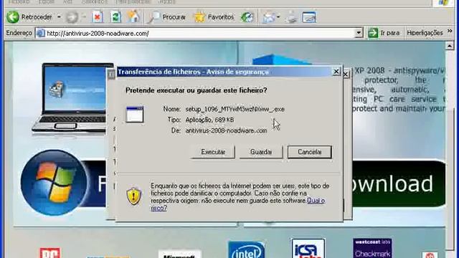Click the print icon
The height and width of the screenshot is (258, 459).
tap(291, 17)
